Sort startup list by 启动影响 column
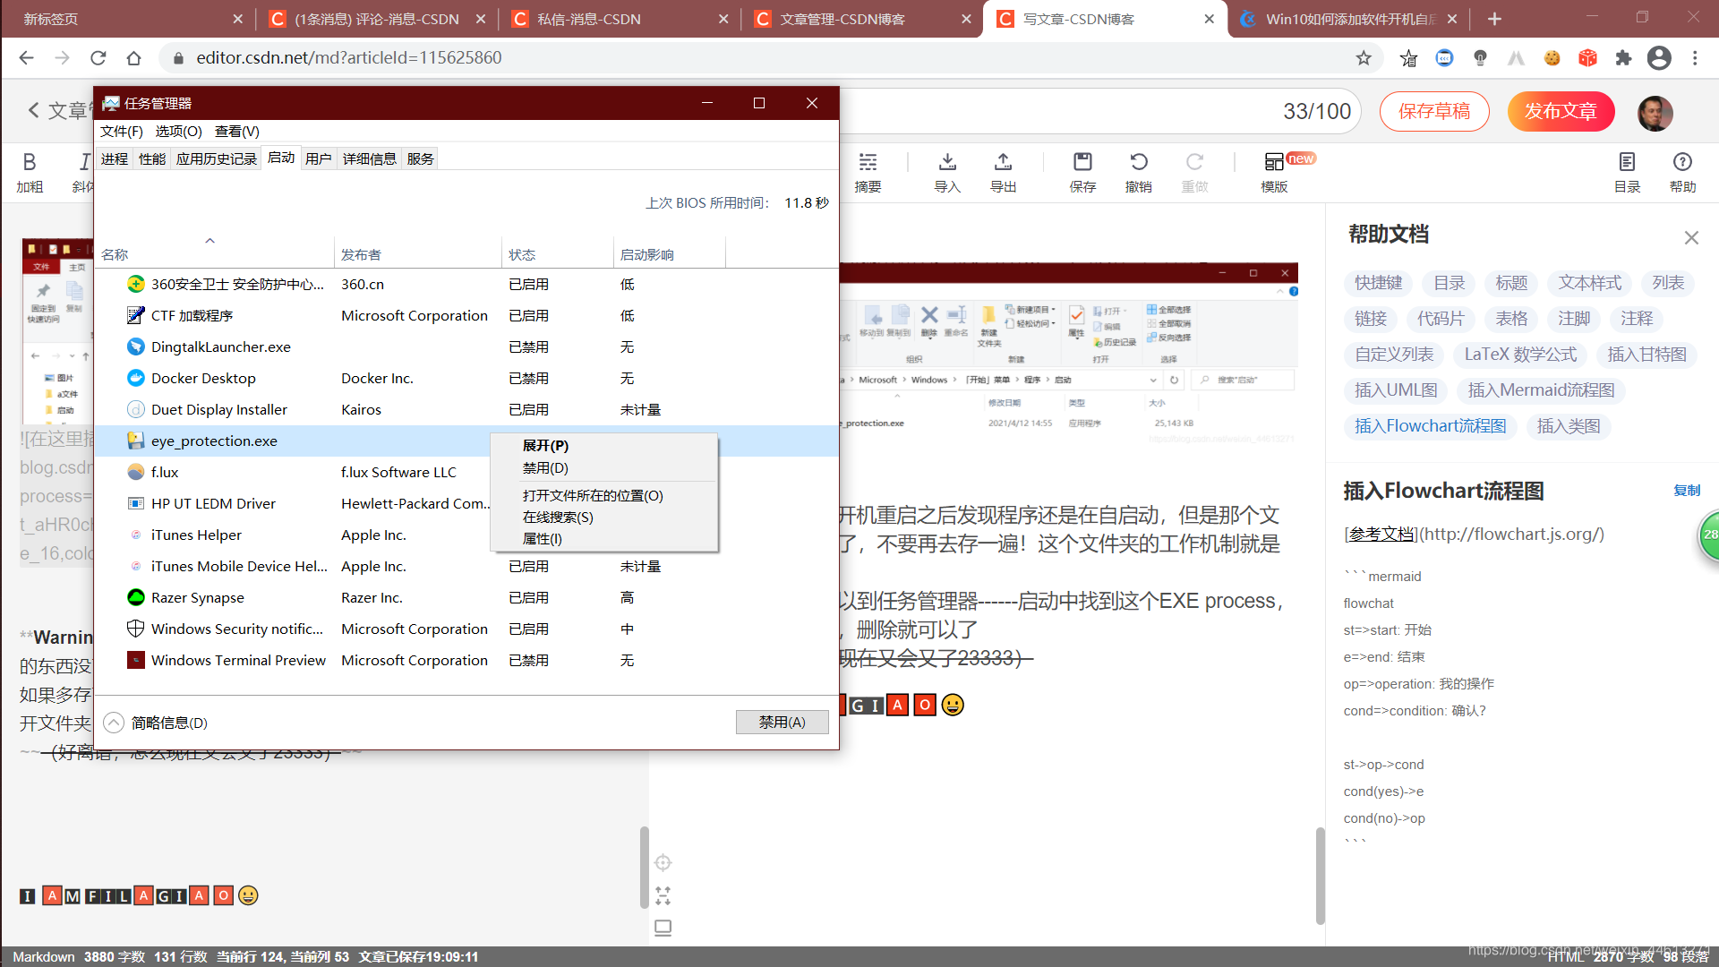 [669, 254]
